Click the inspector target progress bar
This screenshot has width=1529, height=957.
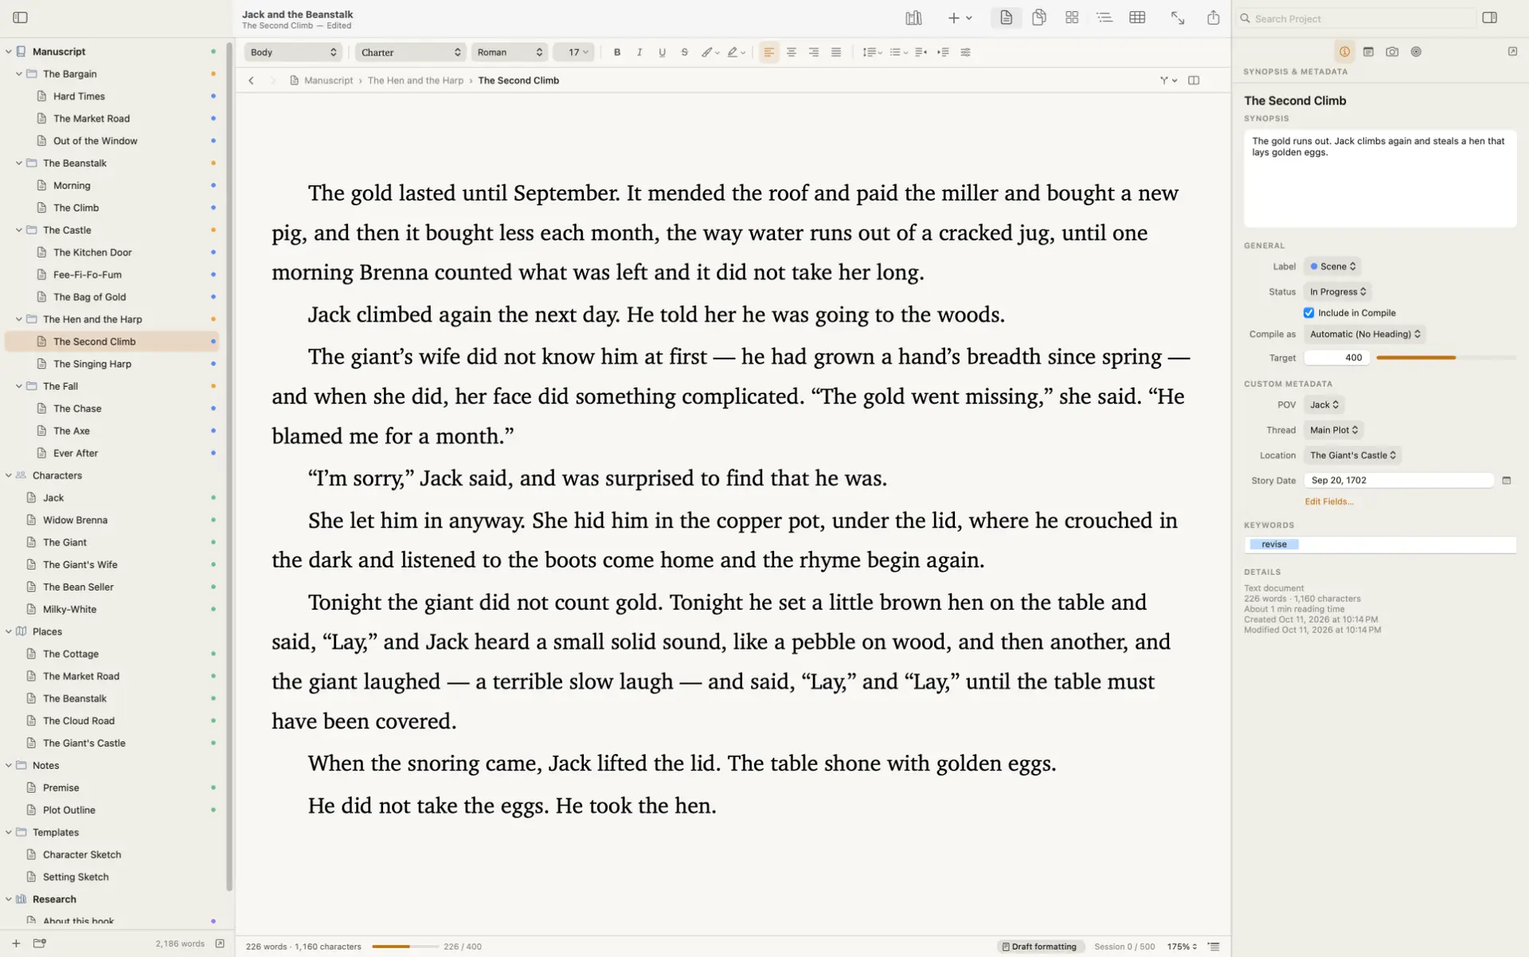coord(1445,358)
